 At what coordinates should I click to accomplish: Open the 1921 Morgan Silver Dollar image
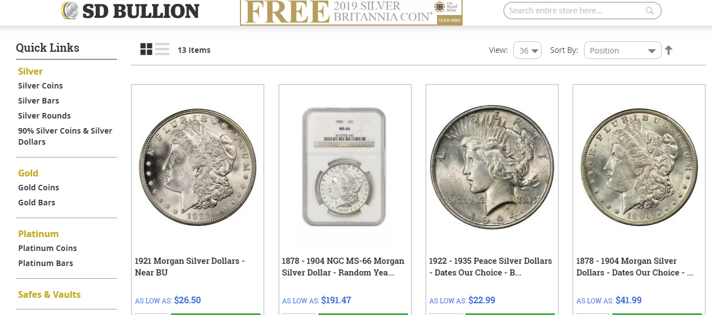tap(198, 167)
